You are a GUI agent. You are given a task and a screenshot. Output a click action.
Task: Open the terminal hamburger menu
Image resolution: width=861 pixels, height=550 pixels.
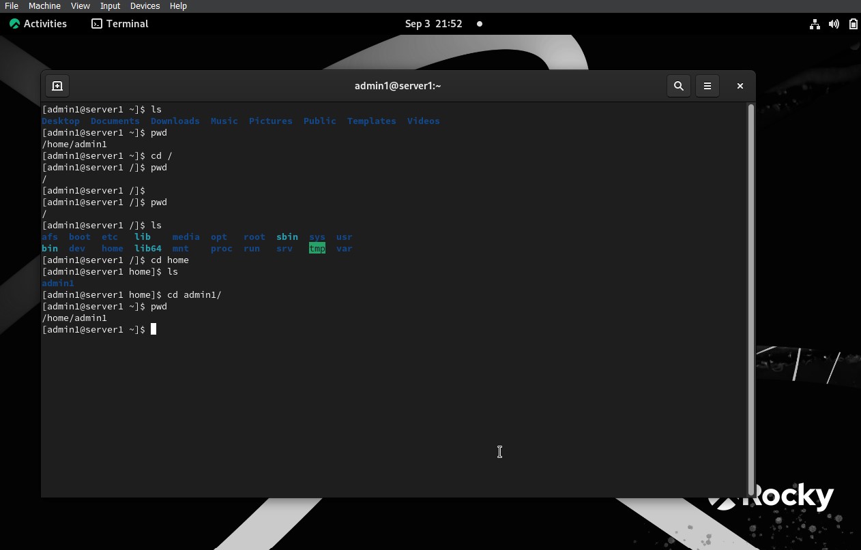point(707,86)
